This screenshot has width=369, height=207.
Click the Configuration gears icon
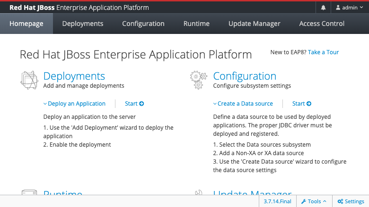pyautogui.click(x=199, y=80)
